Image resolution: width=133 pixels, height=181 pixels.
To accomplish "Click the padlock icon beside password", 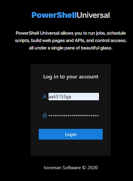I will click(45, 115).
